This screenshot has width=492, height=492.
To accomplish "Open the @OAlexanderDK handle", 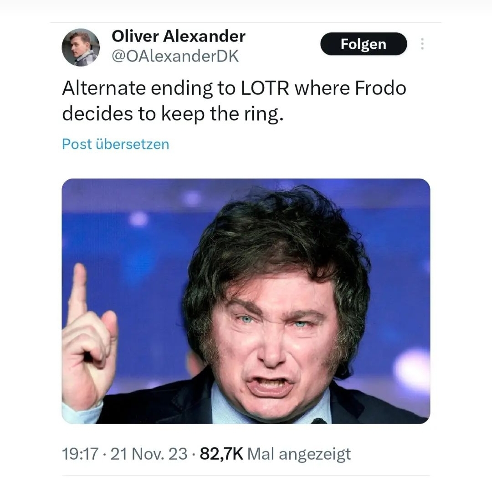I will click(175, 56).
